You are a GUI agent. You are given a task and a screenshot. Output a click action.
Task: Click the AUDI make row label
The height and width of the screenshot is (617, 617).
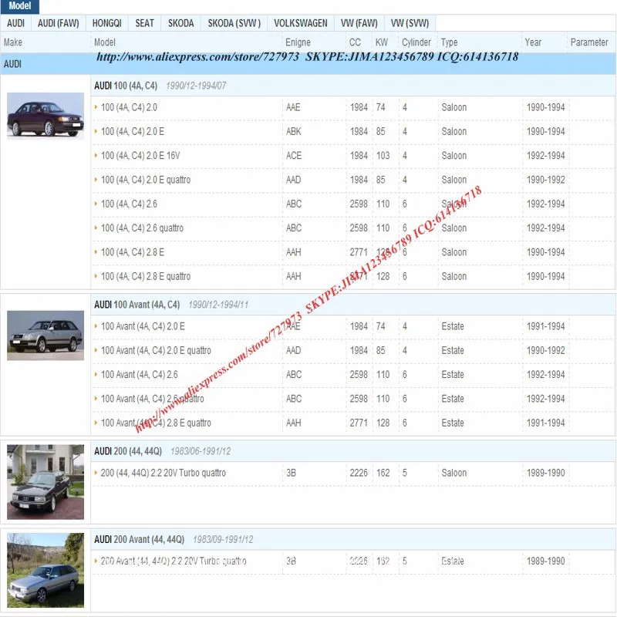(x=12, y=64)
